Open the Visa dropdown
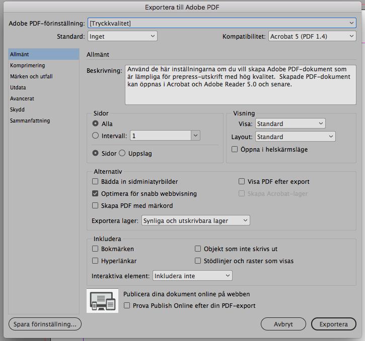Screen dimensions: 365x341 tap(290, 124)
